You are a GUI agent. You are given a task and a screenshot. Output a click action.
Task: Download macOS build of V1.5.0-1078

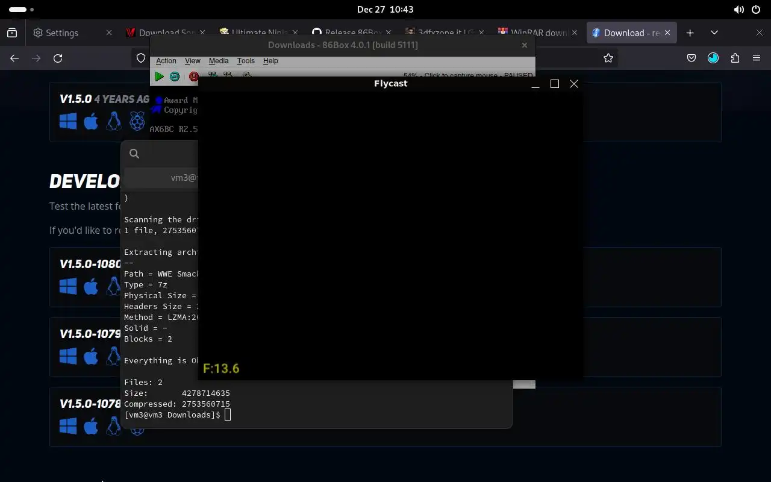click(91, 425)
